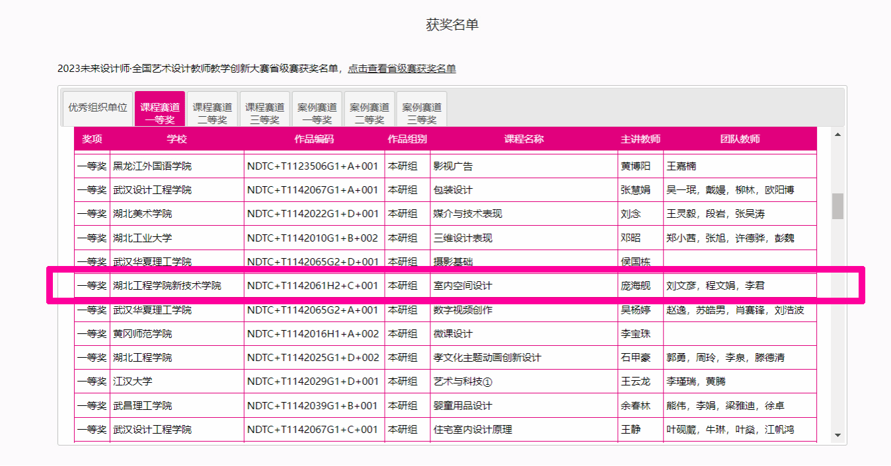This screenshot has height=466, width=891.
Task: Select the 课程赛道一等奖 tab
Action: click(x=159, y=112)
